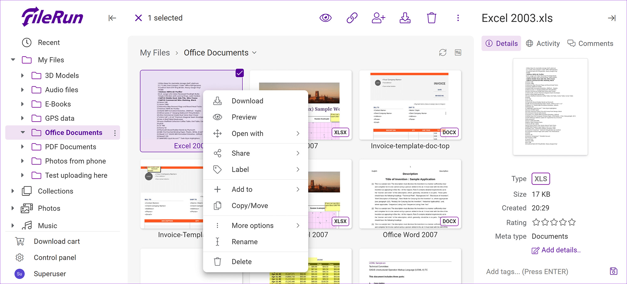Collapse the My Files tree node
627x284 pixels.
click(13, 60)
